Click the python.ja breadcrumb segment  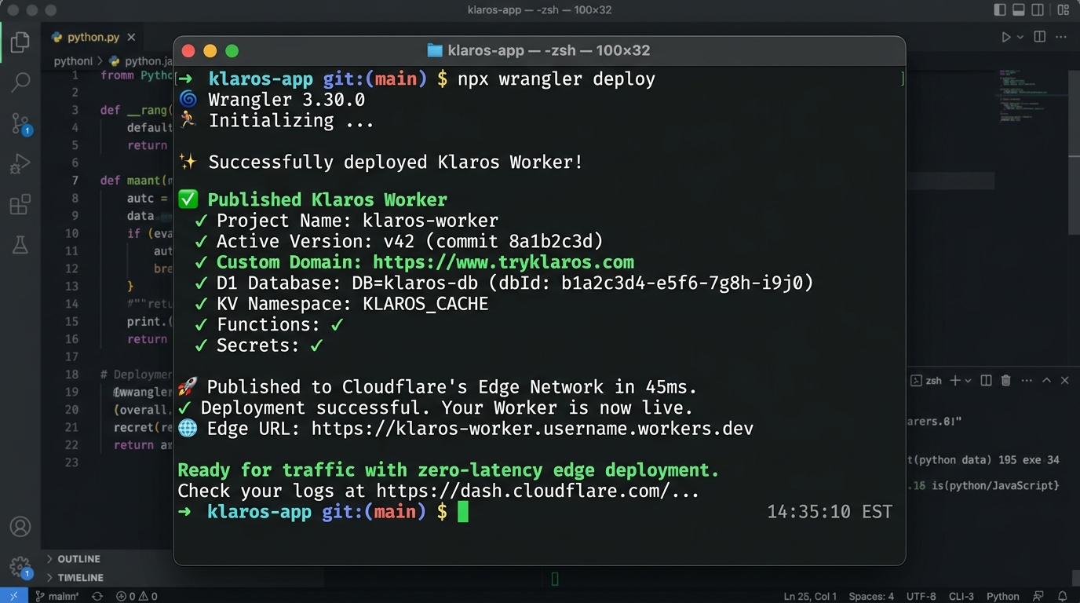(142, 60)
